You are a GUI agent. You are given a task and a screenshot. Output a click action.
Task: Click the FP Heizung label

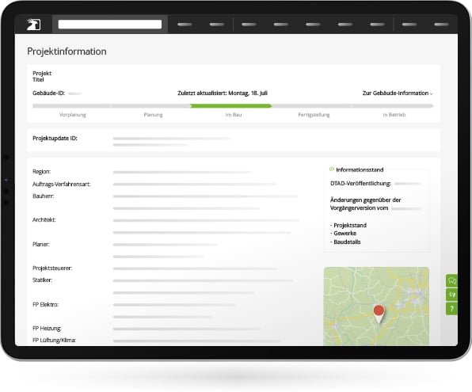pyautogui.click(x=47, y=328)
